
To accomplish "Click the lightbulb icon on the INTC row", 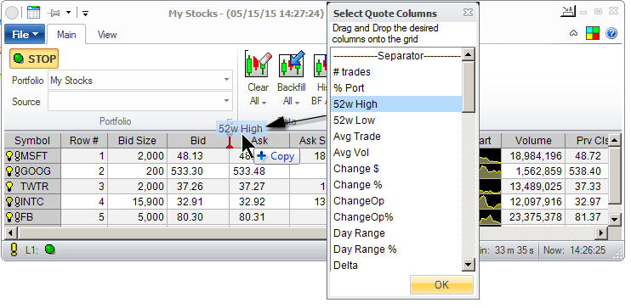I will (9, 202).
